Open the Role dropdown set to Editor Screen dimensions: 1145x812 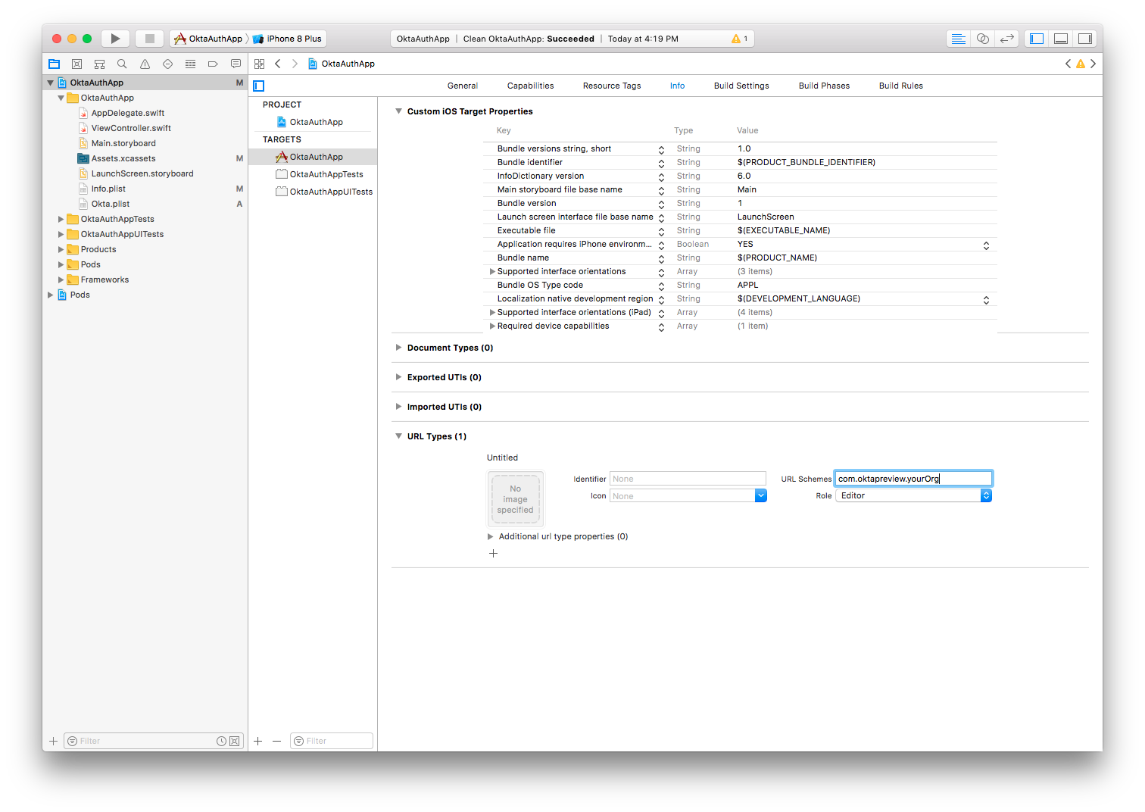[x=913, y=495]
